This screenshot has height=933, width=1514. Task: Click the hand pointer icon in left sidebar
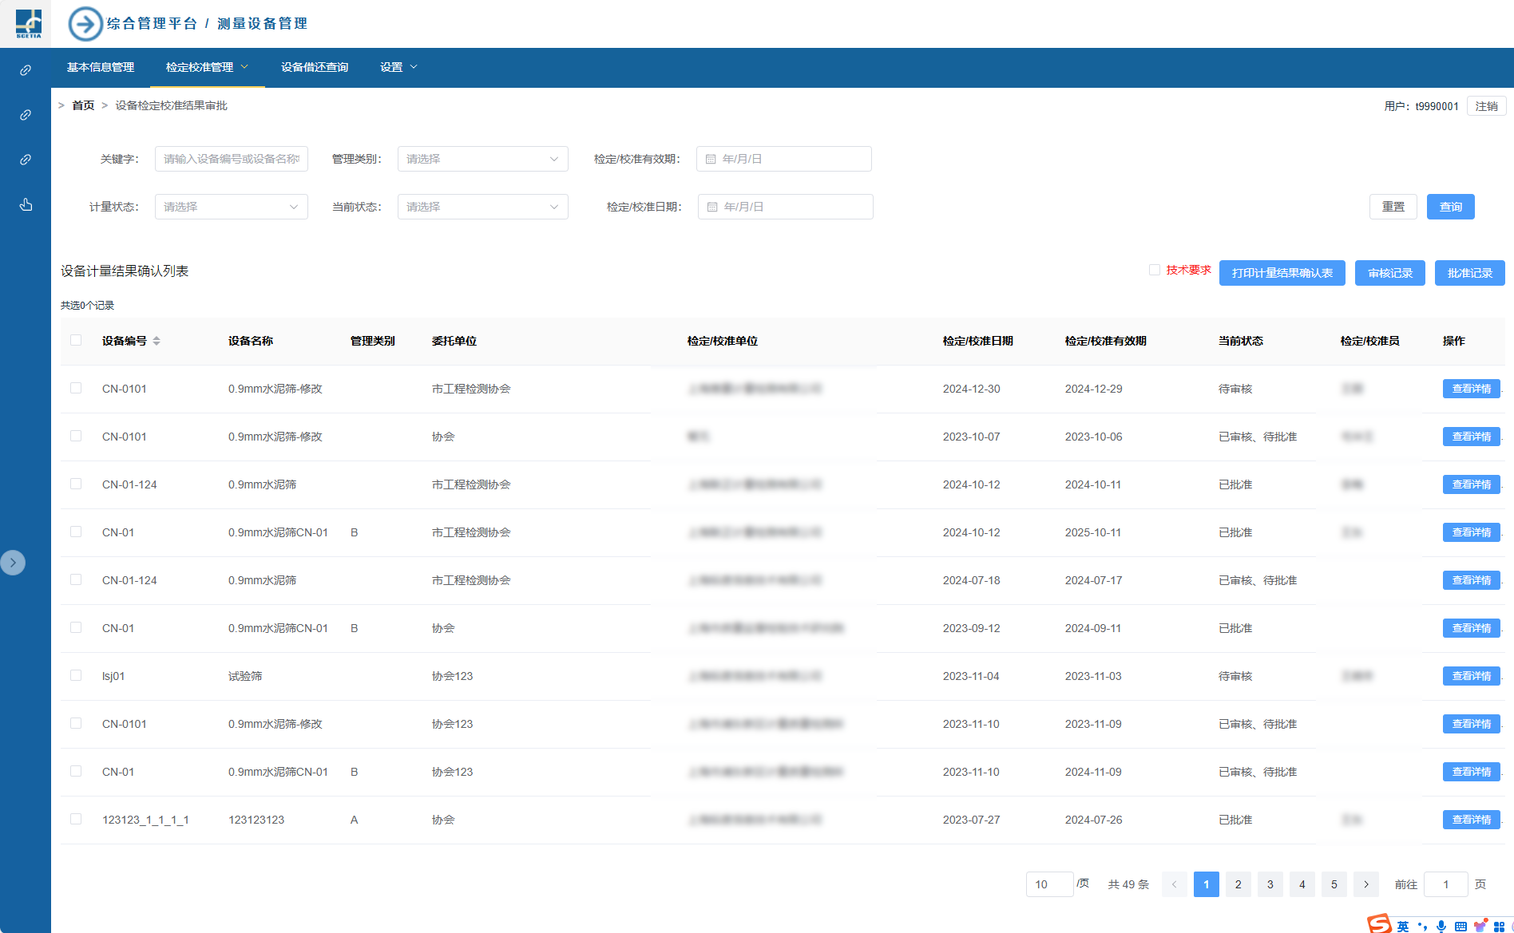(26, 205)
